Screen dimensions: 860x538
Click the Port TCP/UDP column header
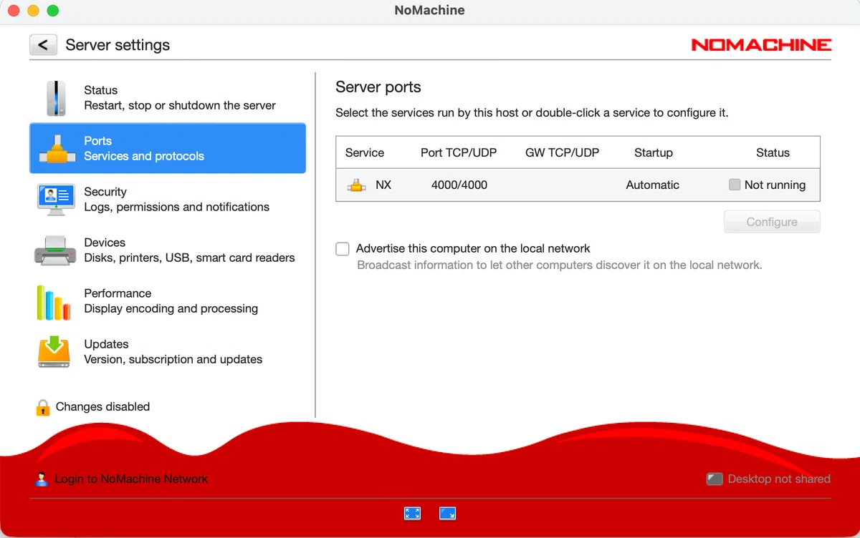point(459,152)
